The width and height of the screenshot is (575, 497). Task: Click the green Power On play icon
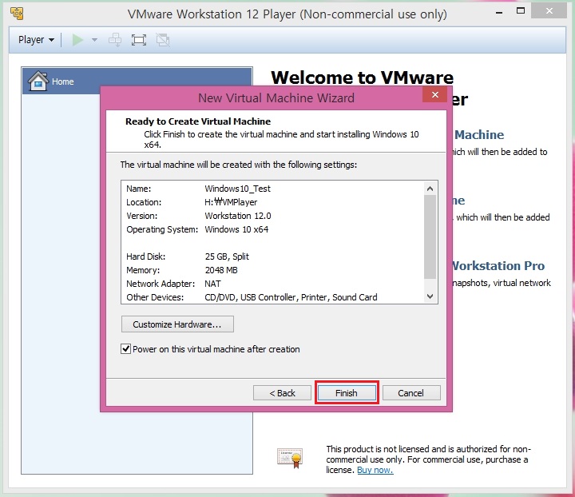tap(77, 40)
